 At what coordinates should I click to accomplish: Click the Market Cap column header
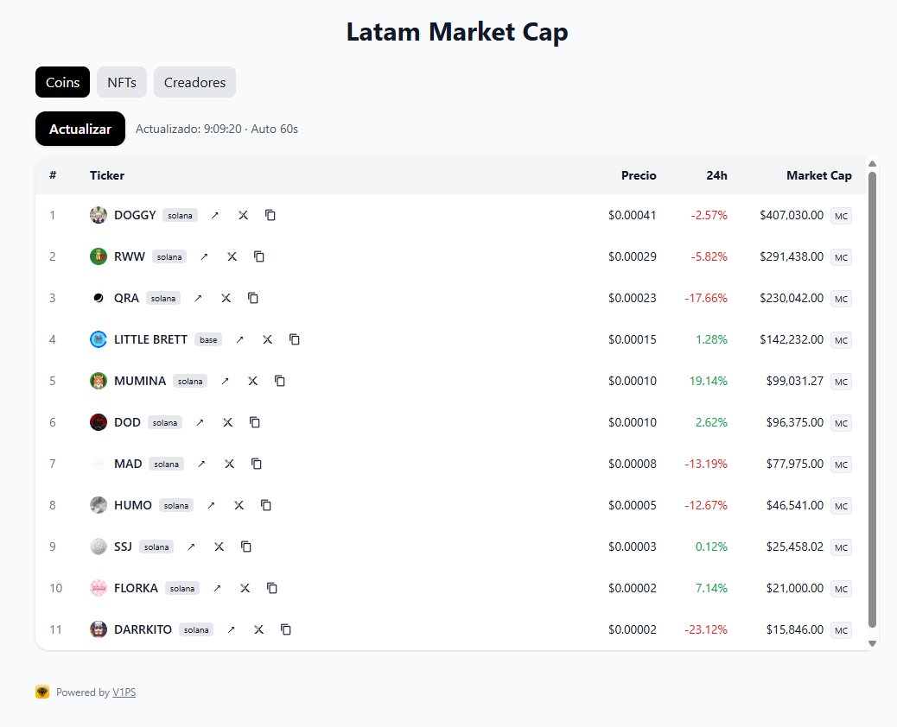coord(818,175)
